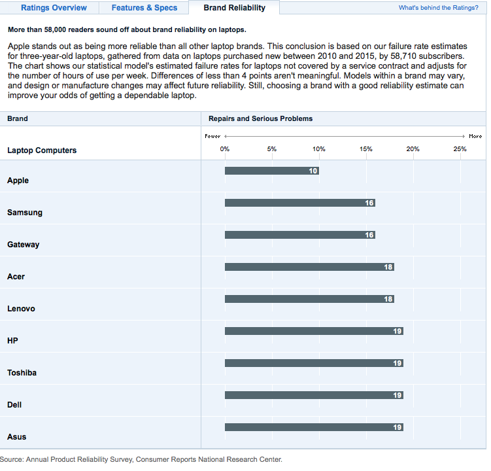Click Samsung's 16 percent failure bar
Image resolution: width=491 pixels, height=471 pixels.
click(x=300, y=203)
